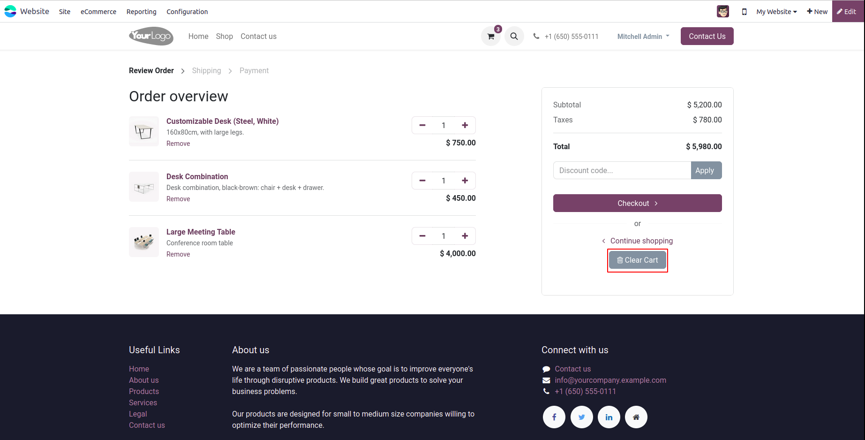Screen dimensions: 865x440
Task: Click the Discount code input field
Action: pyautogui.click(x=622, y=171)
